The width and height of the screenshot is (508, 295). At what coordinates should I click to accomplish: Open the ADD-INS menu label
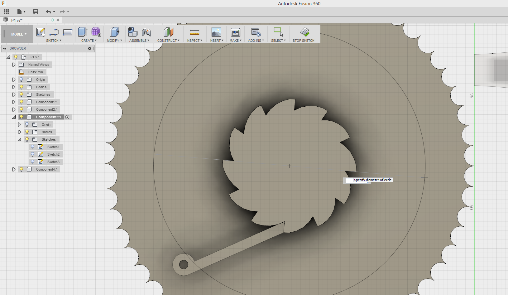(x=256, y=41)
